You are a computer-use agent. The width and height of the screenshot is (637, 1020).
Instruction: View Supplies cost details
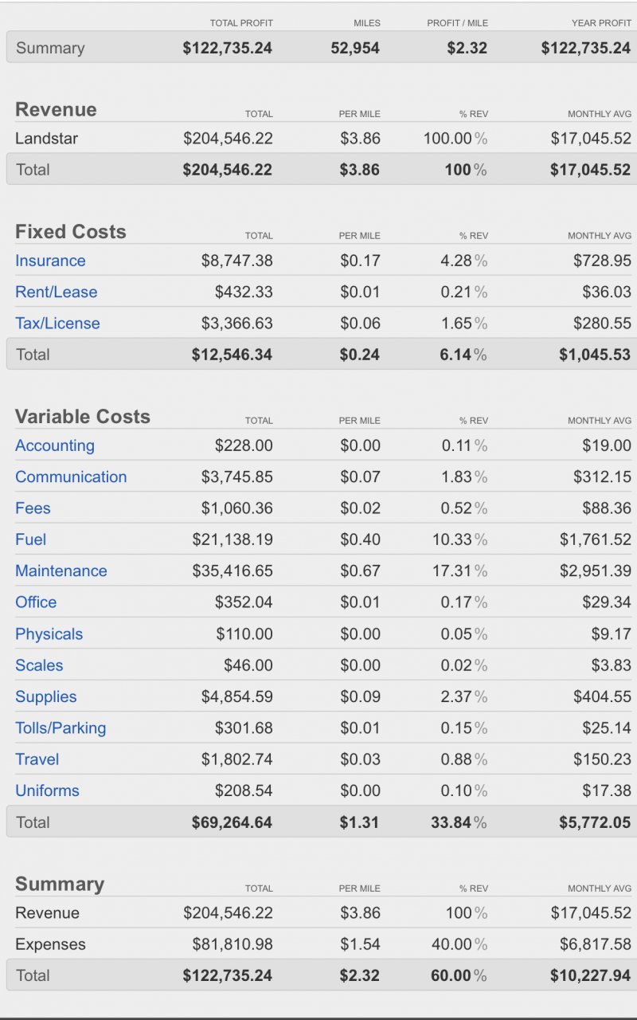(x=46, y=696)
